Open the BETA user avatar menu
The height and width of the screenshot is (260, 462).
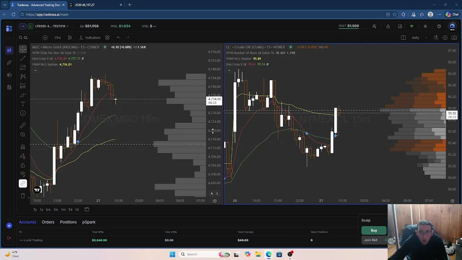452,26
